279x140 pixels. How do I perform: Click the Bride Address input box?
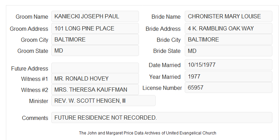[228, 28]
